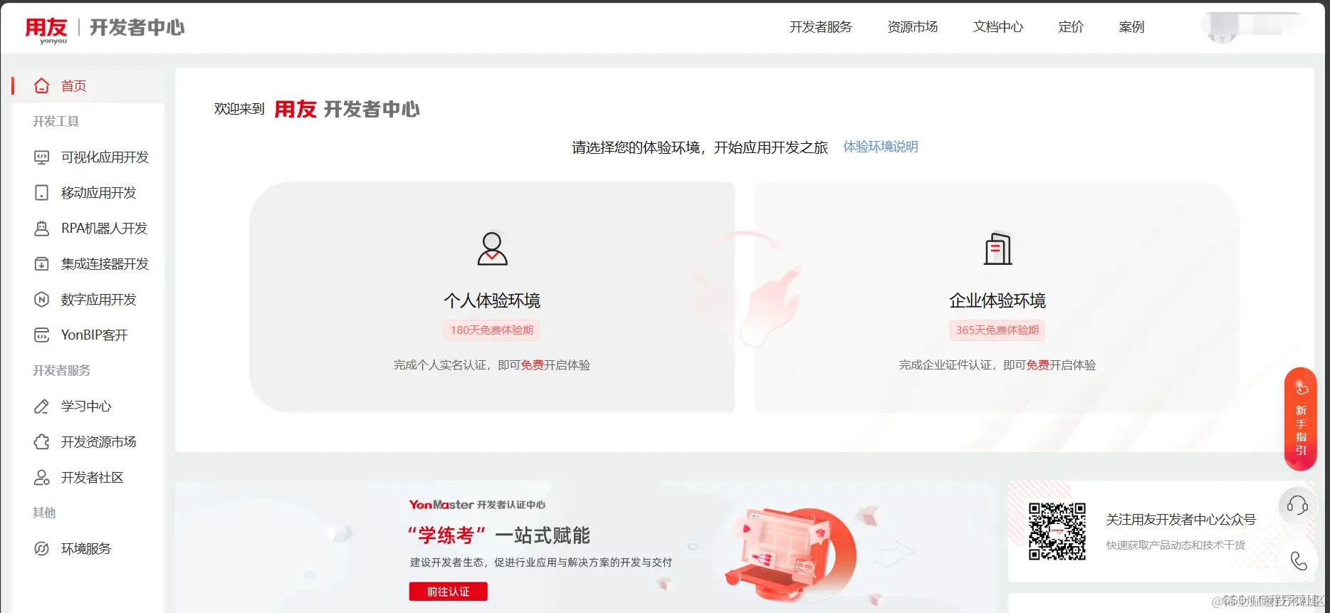Open the 案例 menu item

[1131, 27]
